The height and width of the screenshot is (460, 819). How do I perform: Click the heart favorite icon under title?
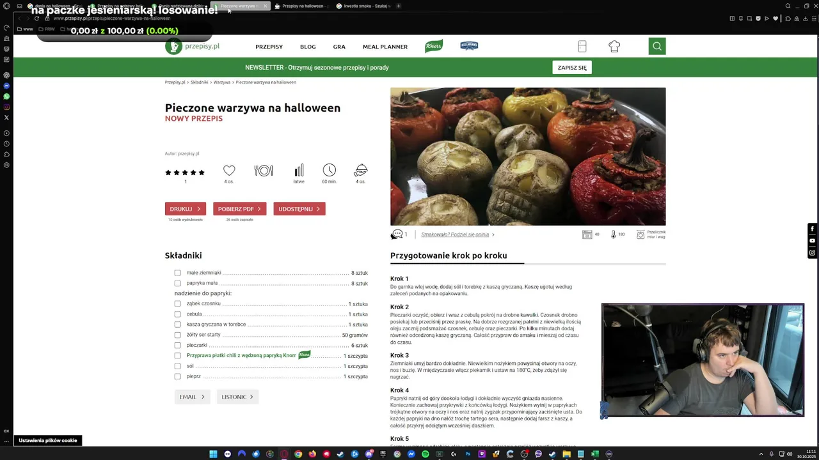pos(229,171)
